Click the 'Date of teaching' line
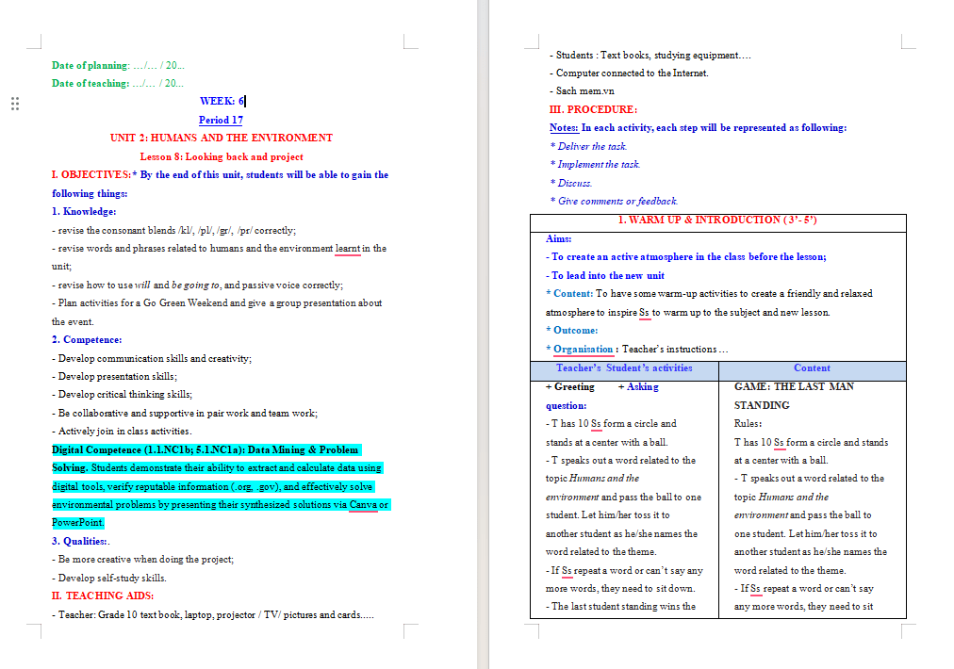This screenshot has height=669, width=954. (x=118, y=83)
